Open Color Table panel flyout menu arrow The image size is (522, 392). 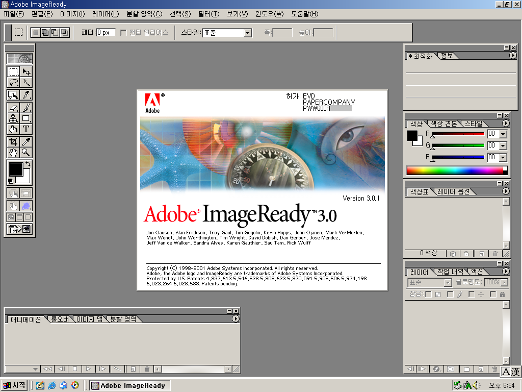(x=506, y=191)
